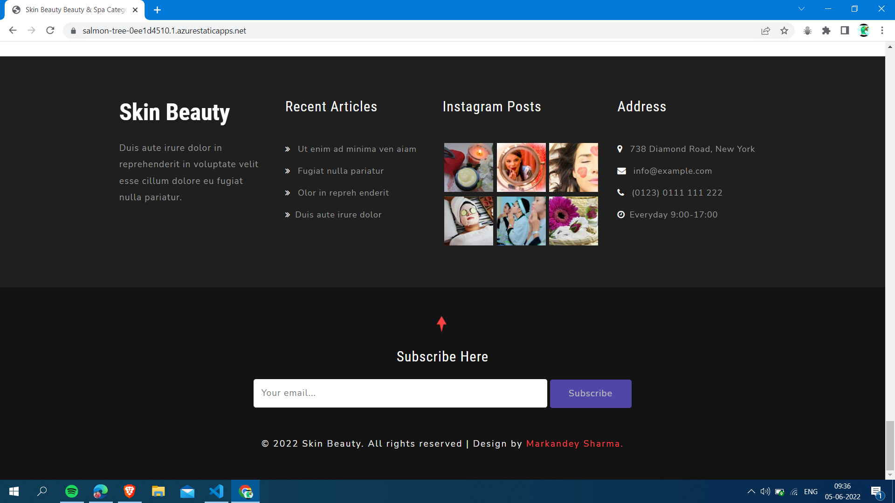Click the red back-to-top arrow
This screenshot has height=503, width=895.
pos(441,324)
